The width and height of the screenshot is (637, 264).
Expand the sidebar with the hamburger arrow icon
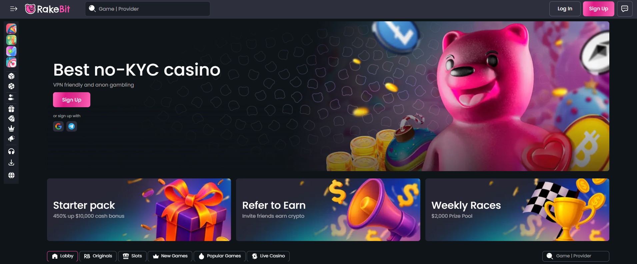click(x=13, y=9)
